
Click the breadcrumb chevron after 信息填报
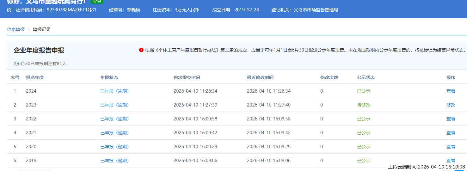pos(28,29)
